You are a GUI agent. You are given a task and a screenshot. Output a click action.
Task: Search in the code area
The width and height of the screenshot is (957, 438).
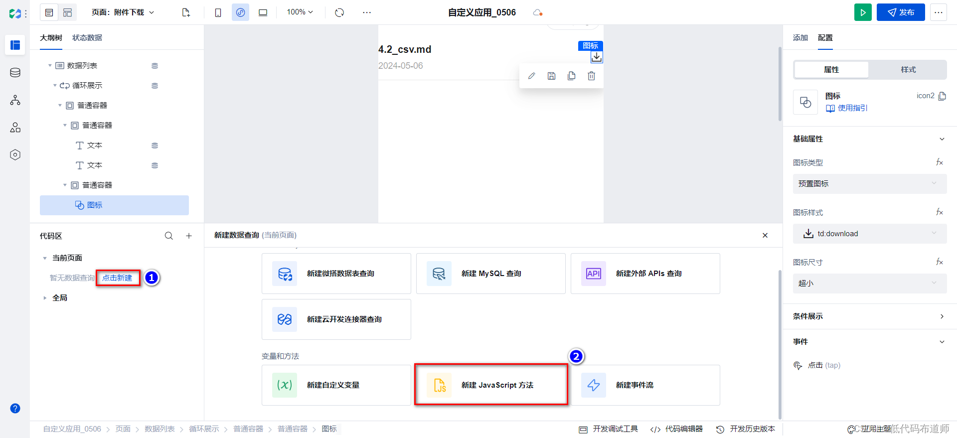point(169,236)
